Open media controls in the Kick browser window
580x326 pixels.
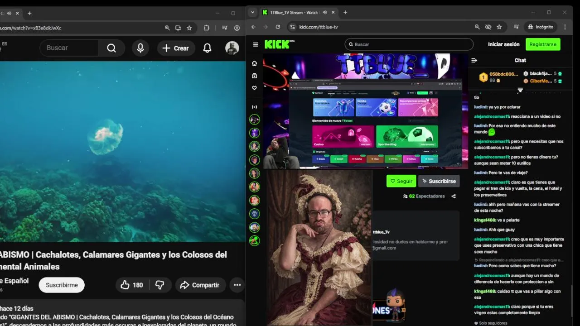coord(516,27)
